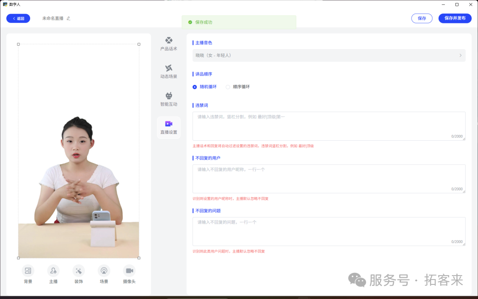Screen dimensions: 478x299
Task: Click the 保存并发布 button
Action: tap(455, 19)
